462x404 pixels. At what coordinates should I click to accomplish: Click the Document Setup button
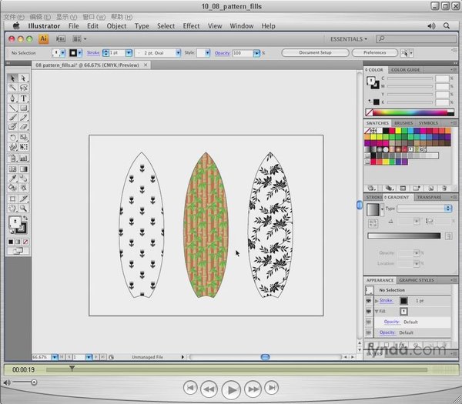tap(314, 53)
